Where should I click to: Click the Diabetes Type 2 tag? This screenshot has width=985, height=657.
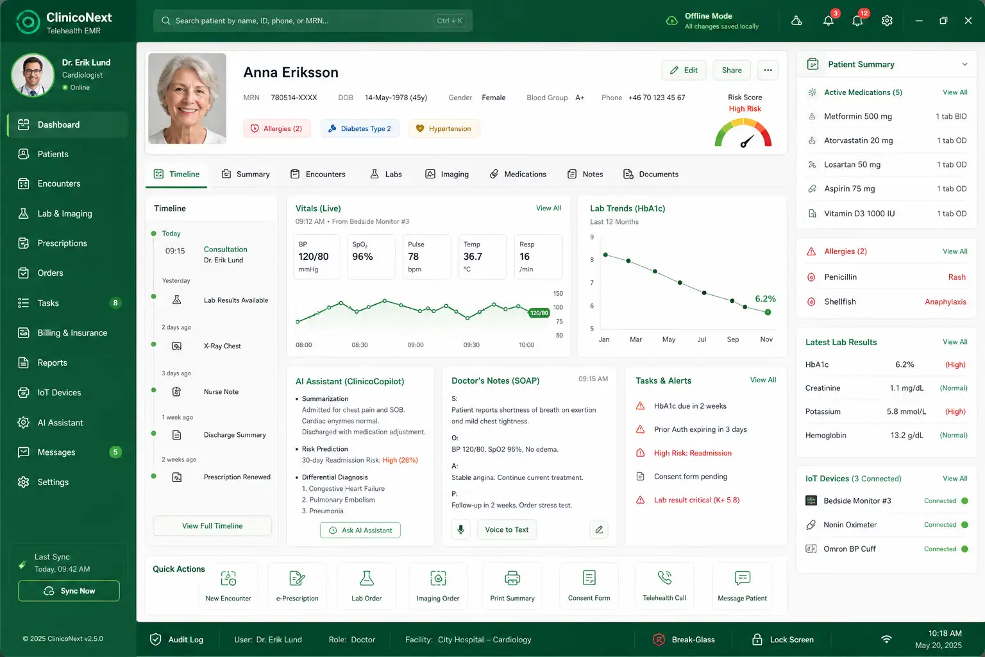pos(360,128)
